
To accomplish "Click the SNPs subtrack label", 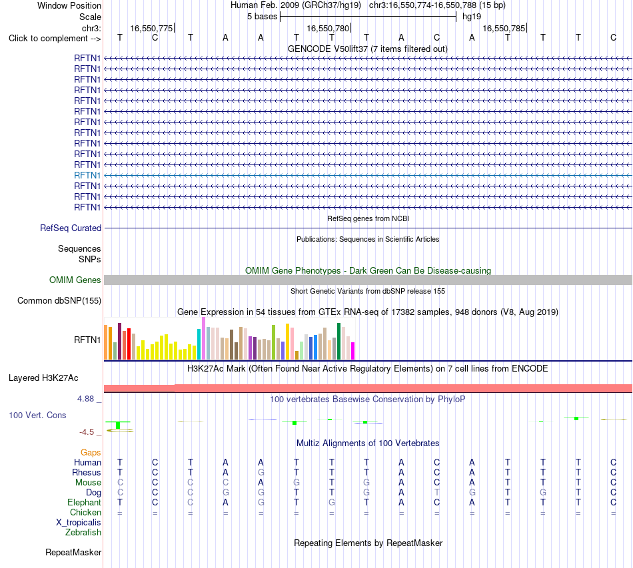I will 90,260.
